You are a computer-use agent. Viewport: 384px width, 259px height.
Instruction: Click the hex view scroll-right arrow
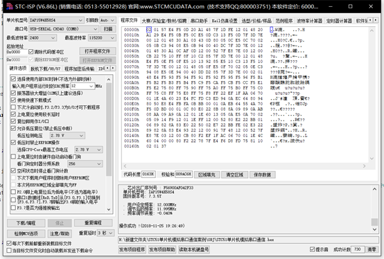coord(364,166)
